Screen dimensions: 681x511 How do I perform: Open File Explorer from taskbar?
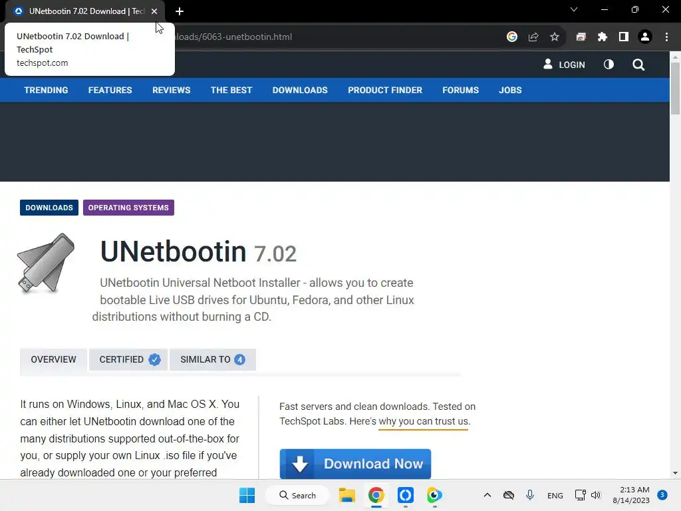(347, 495)
